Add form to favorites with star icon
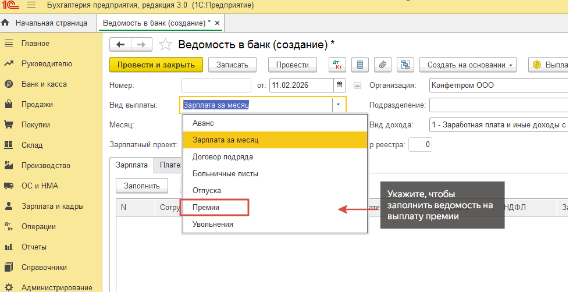Viewport: 573px width, 292px height. coord(166,45)
